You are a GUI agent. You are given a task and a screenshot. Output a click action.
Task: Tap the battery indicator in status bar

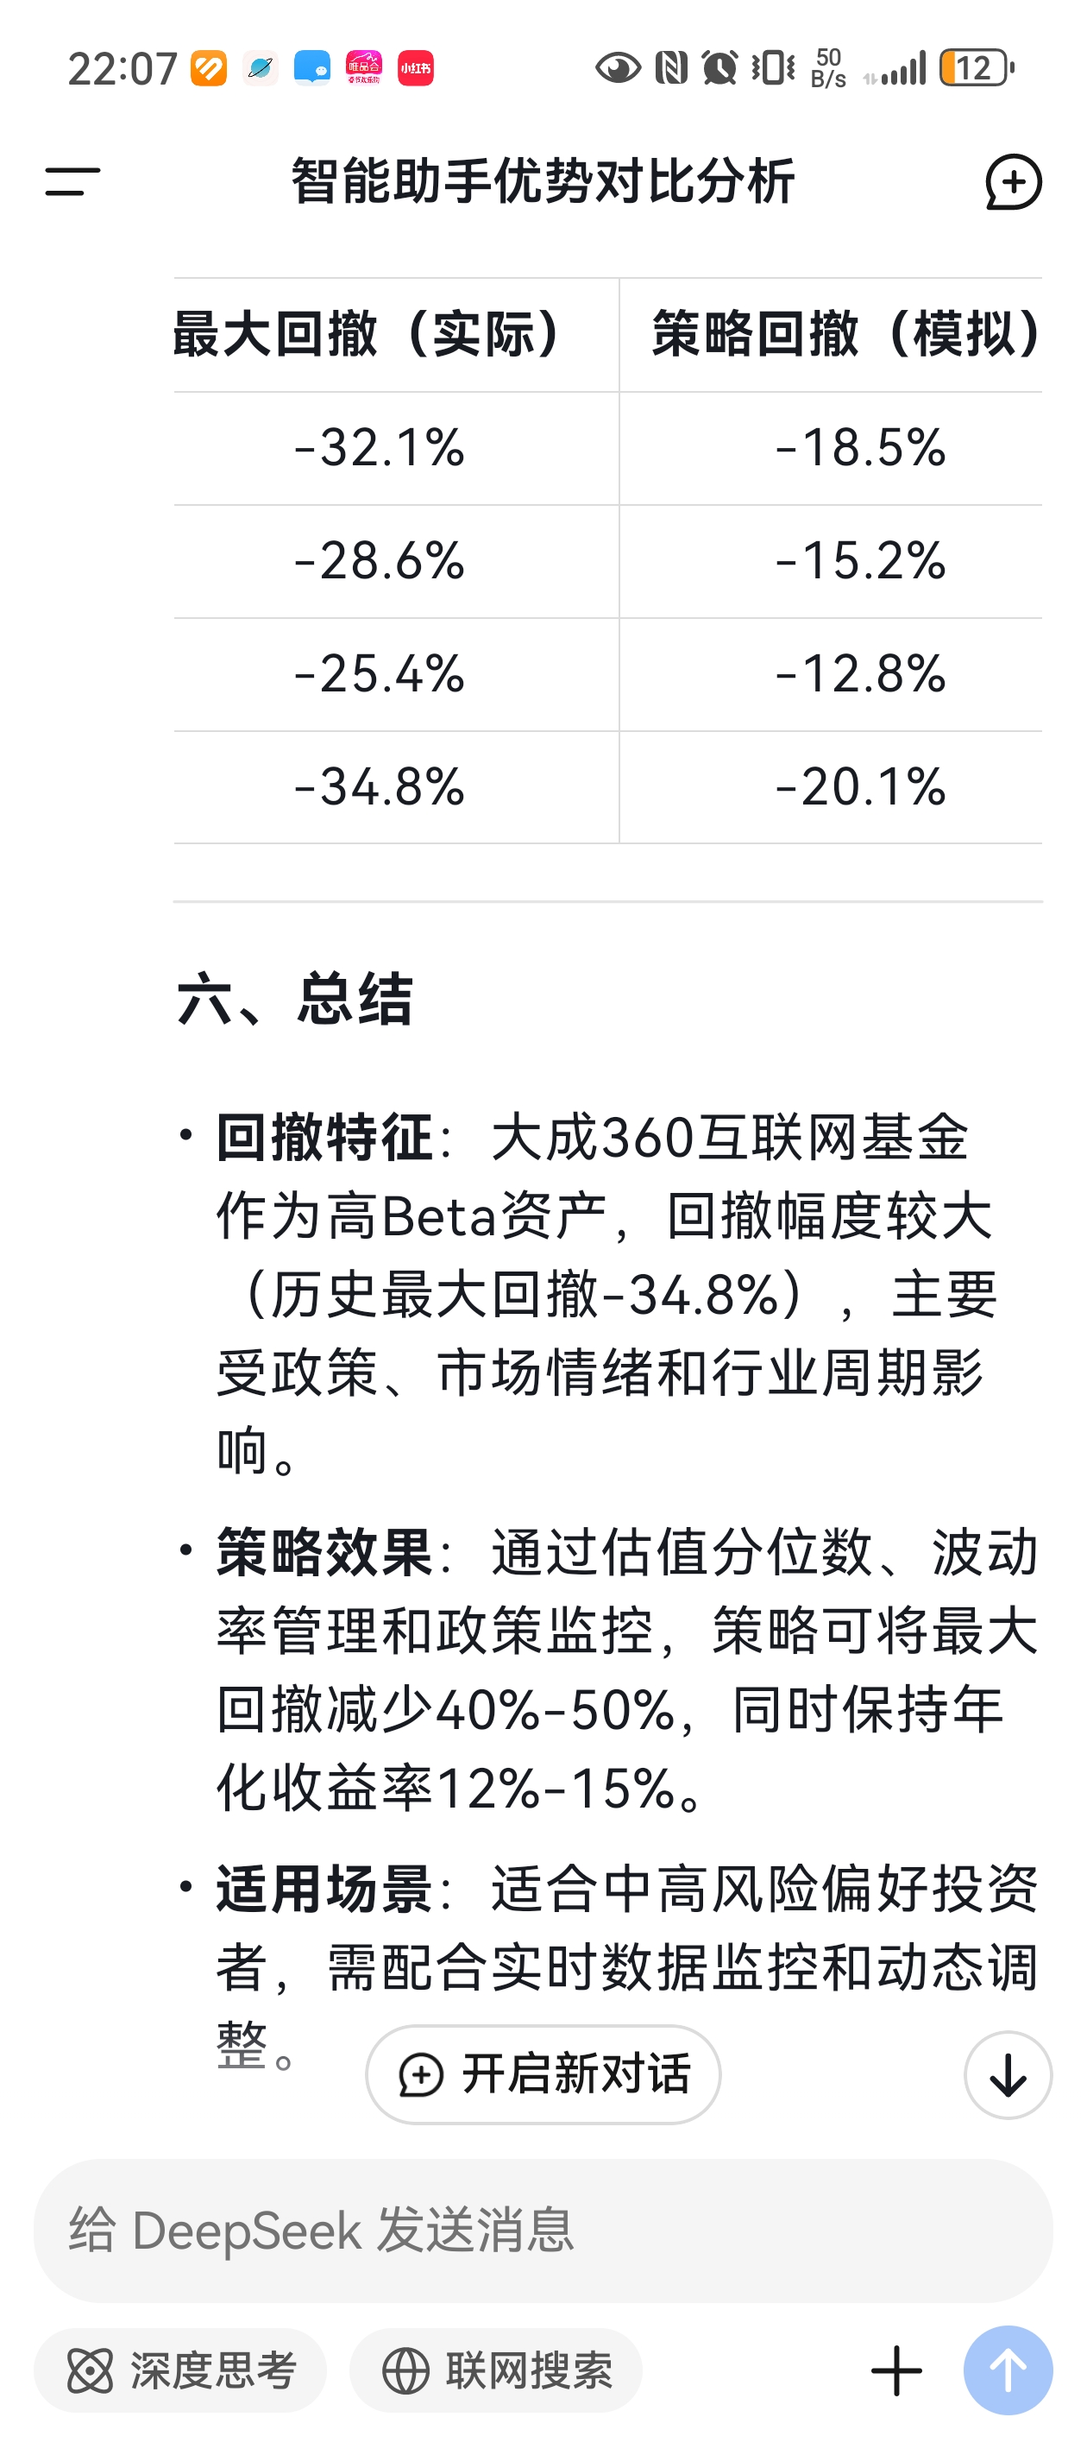point(976,68)
